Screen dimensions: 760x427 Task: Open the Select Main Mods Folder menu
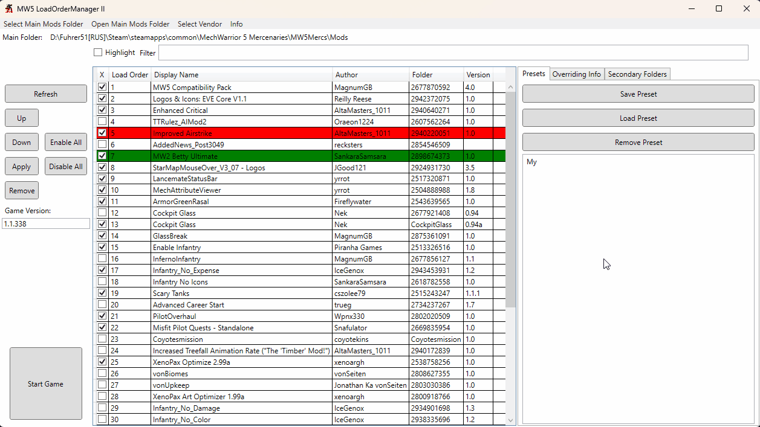44,24
